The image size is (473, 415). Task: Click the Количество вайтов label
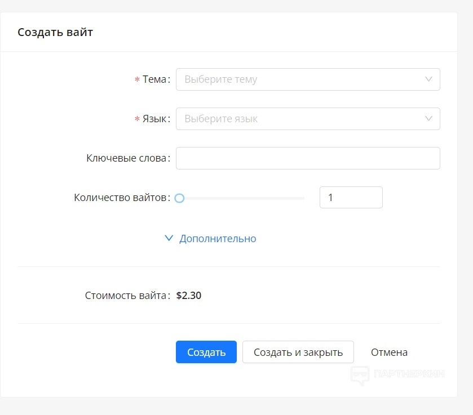pyautogui.click(x=121, y=198)
